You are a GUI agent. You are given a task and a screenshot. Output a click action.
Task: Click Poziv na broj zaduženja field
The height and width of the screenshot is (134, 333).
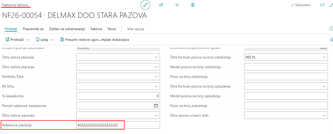click(x=286, y=106)
